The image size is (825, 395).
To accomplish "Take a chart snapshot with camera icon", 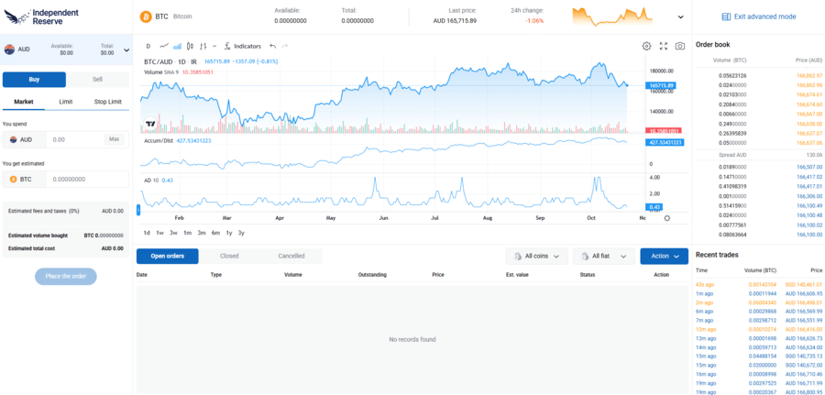I will click(x=680, y=47).
